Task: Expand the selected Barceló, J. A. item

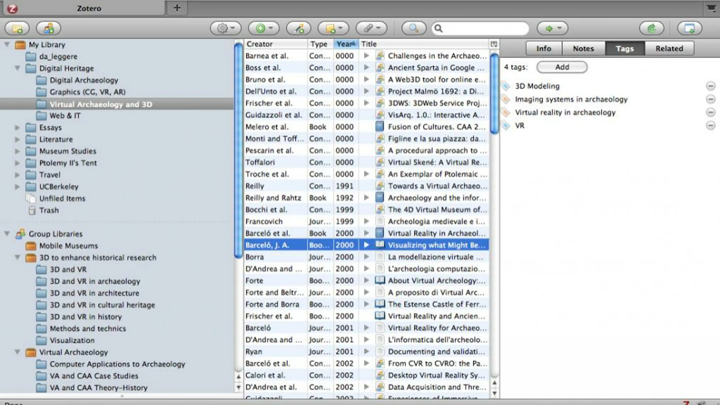Action: 366,245
